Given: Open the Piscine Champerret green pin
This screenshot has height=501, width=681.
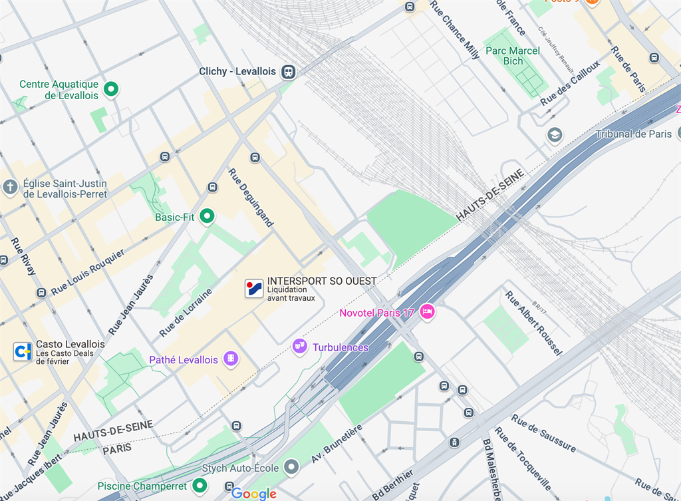Looking at the screenshot, I should click(200, 485).
